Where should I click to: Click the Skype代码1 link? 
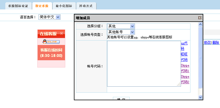185,68
